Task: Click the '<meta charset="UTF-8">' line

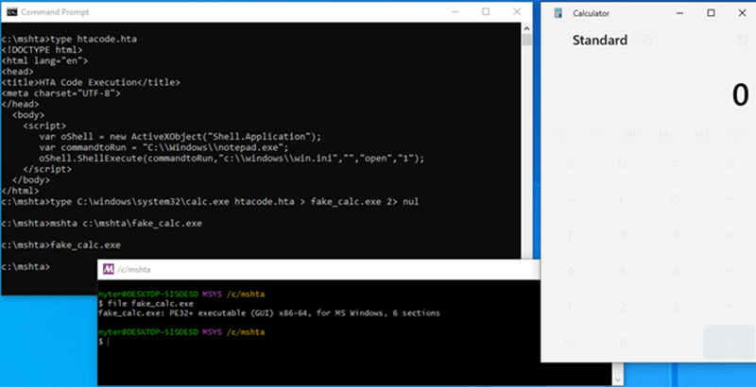Action: [60, 93]
